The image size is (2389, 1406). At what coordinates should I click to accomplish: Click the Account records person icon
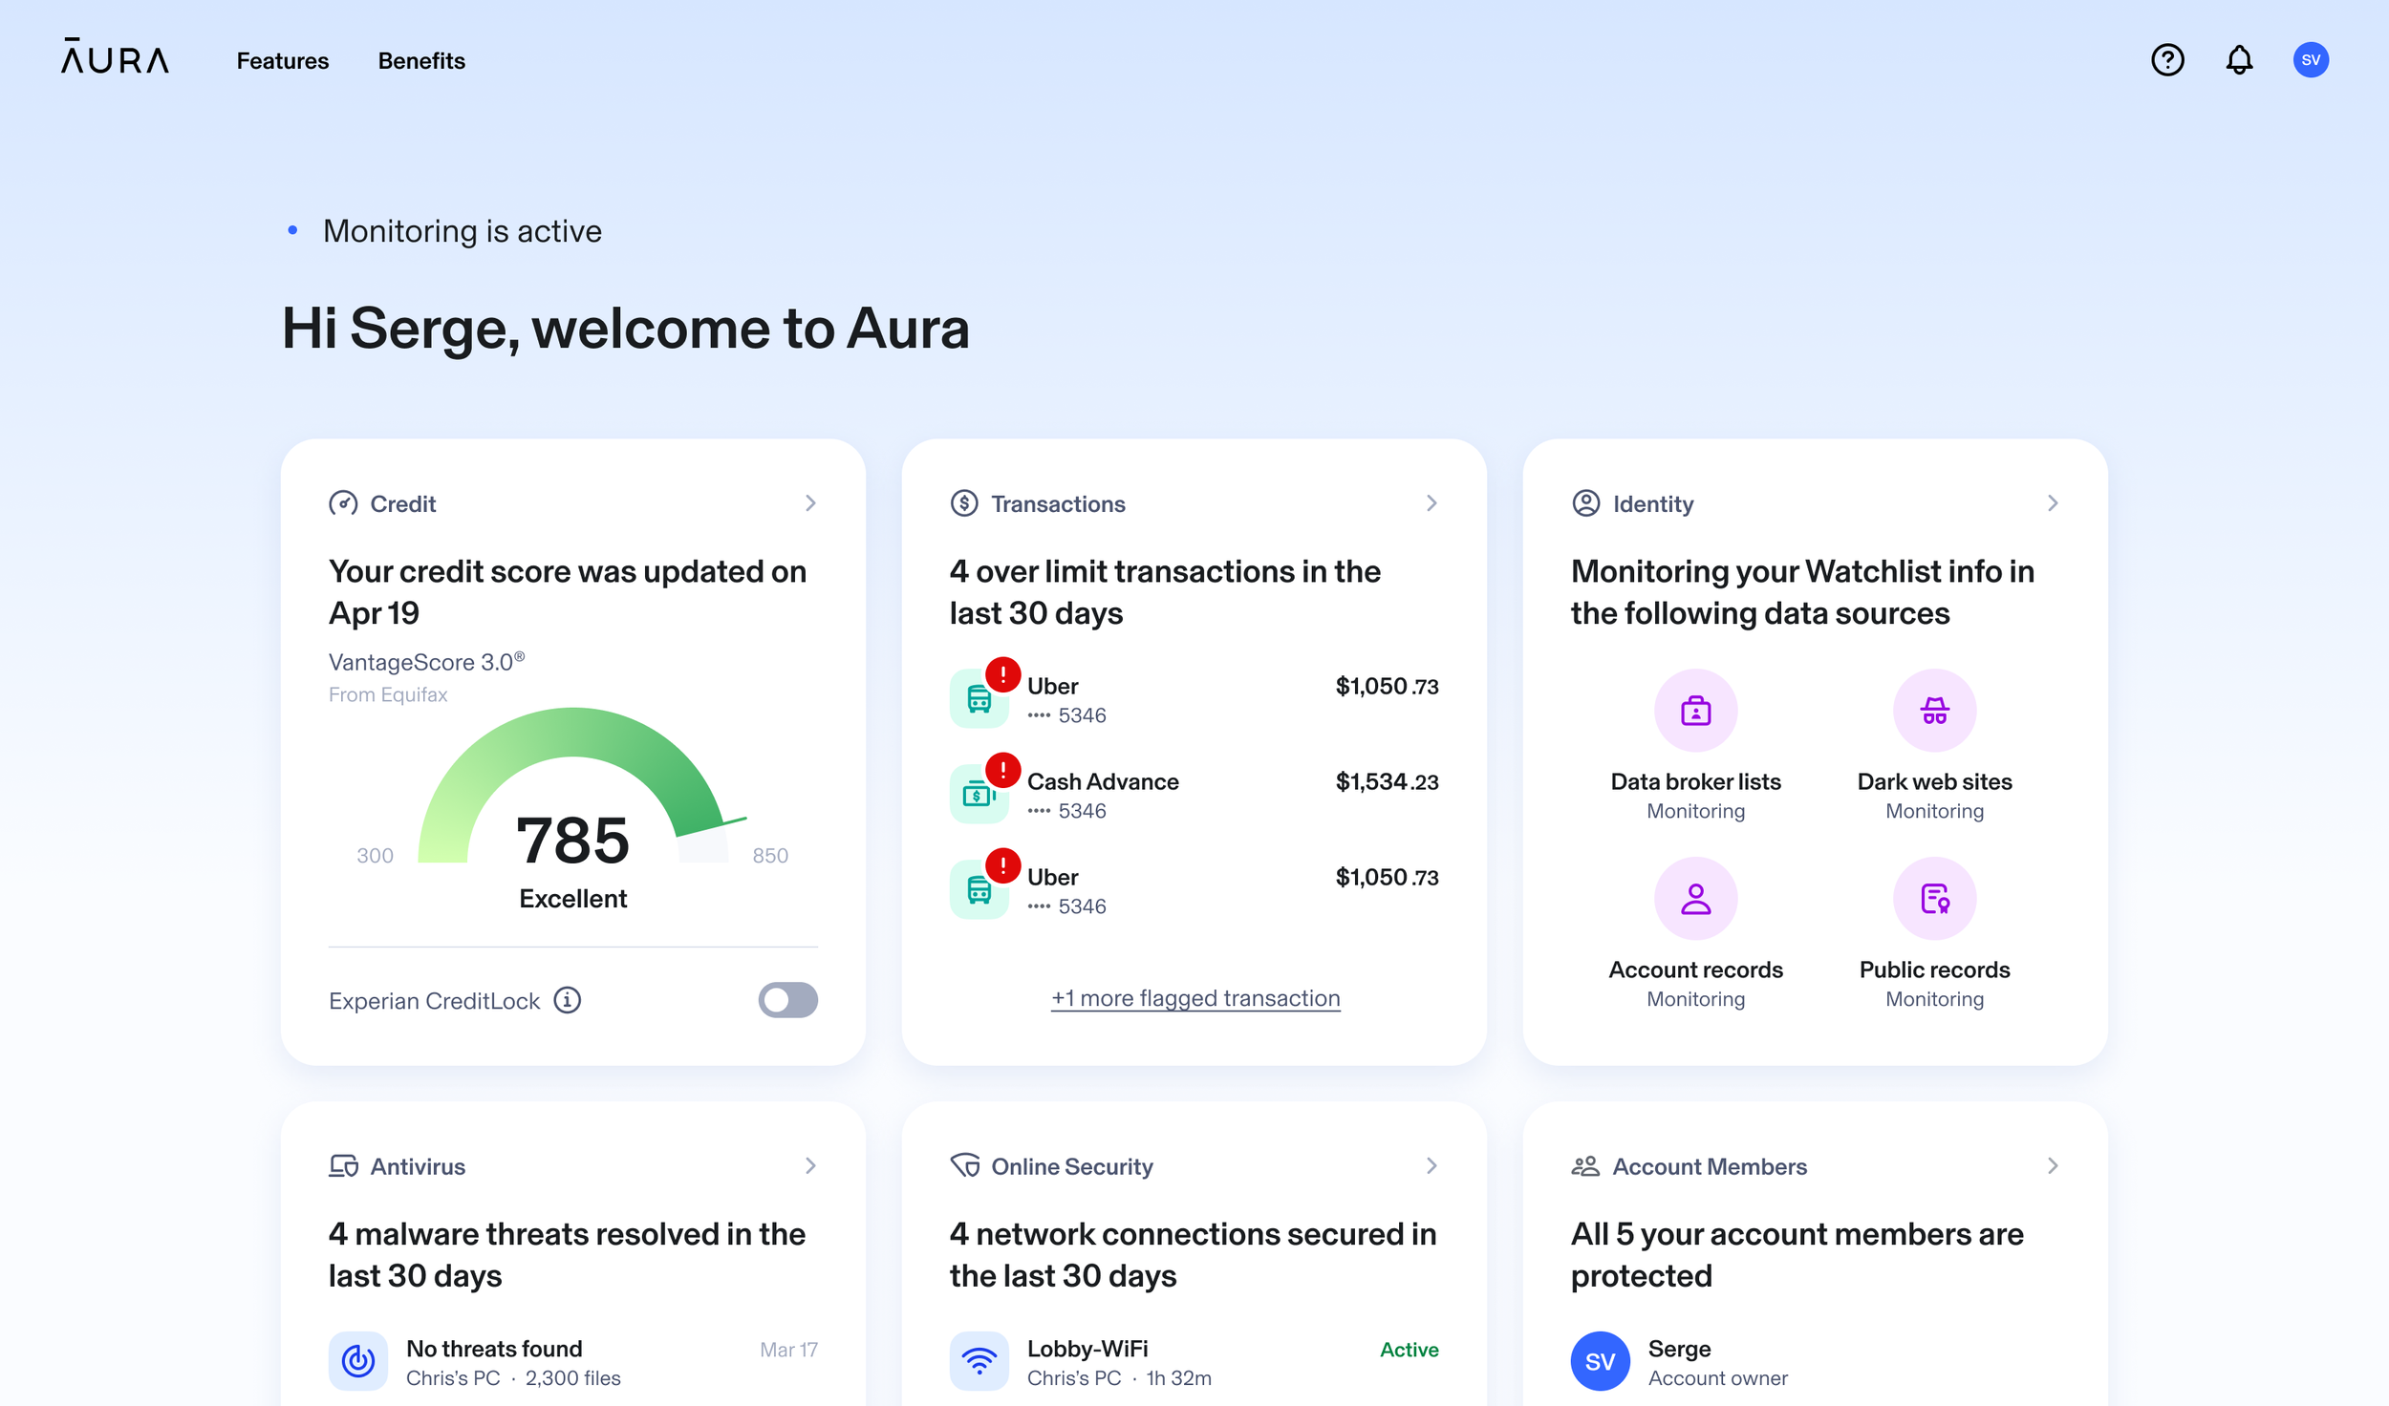1695,899
